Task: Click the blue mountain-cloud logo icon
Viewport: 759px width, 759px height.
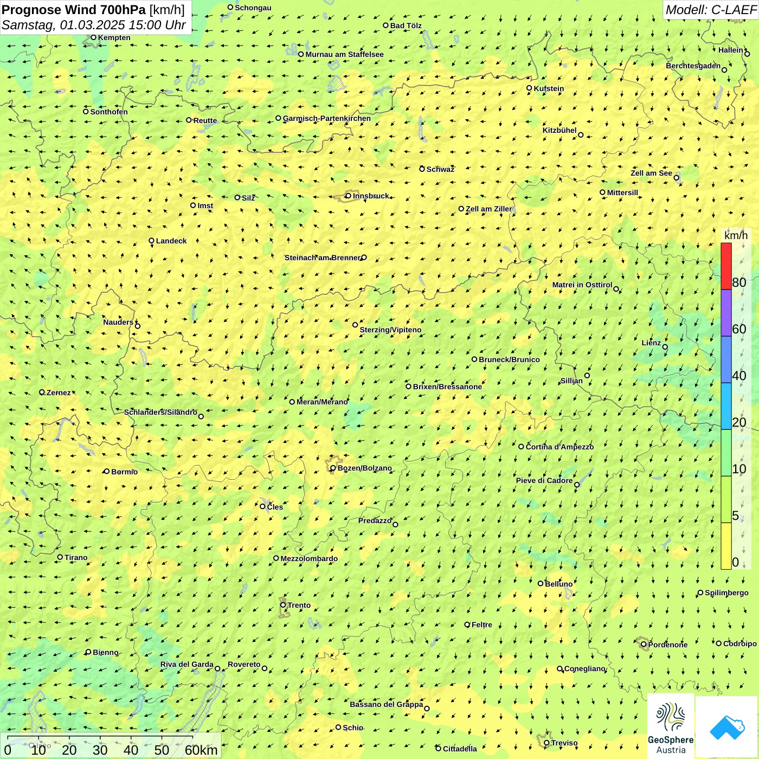Action: coord(727,727)
